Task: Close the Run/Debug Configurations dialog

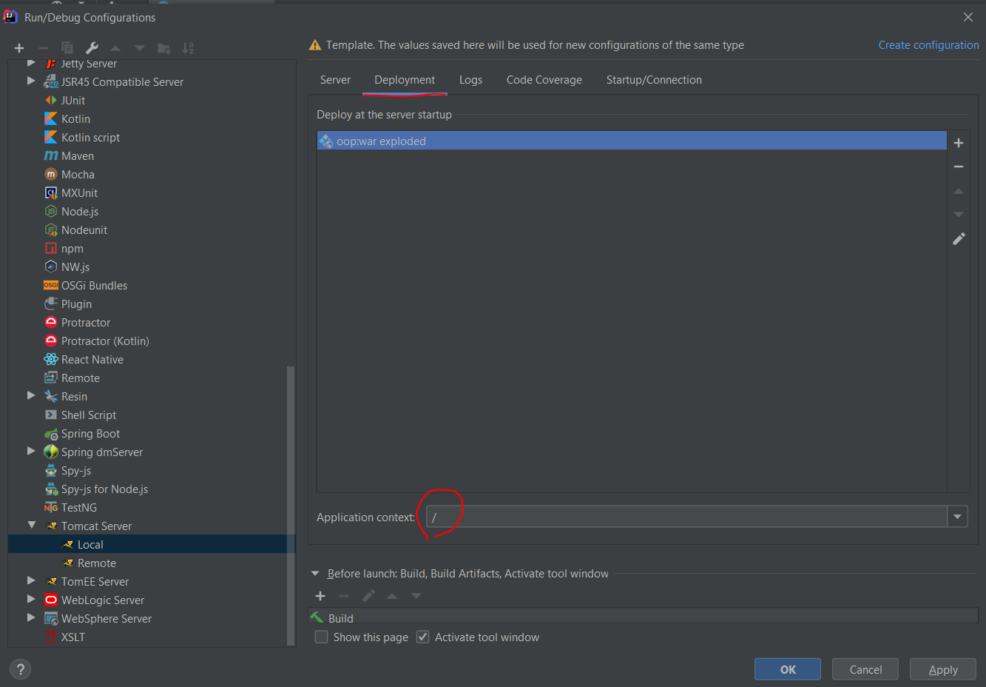Action: click(x=968, y=16)
